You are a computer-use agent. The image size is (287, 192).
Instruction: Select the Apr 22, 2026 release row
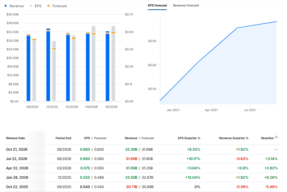(x=142, y=168)
